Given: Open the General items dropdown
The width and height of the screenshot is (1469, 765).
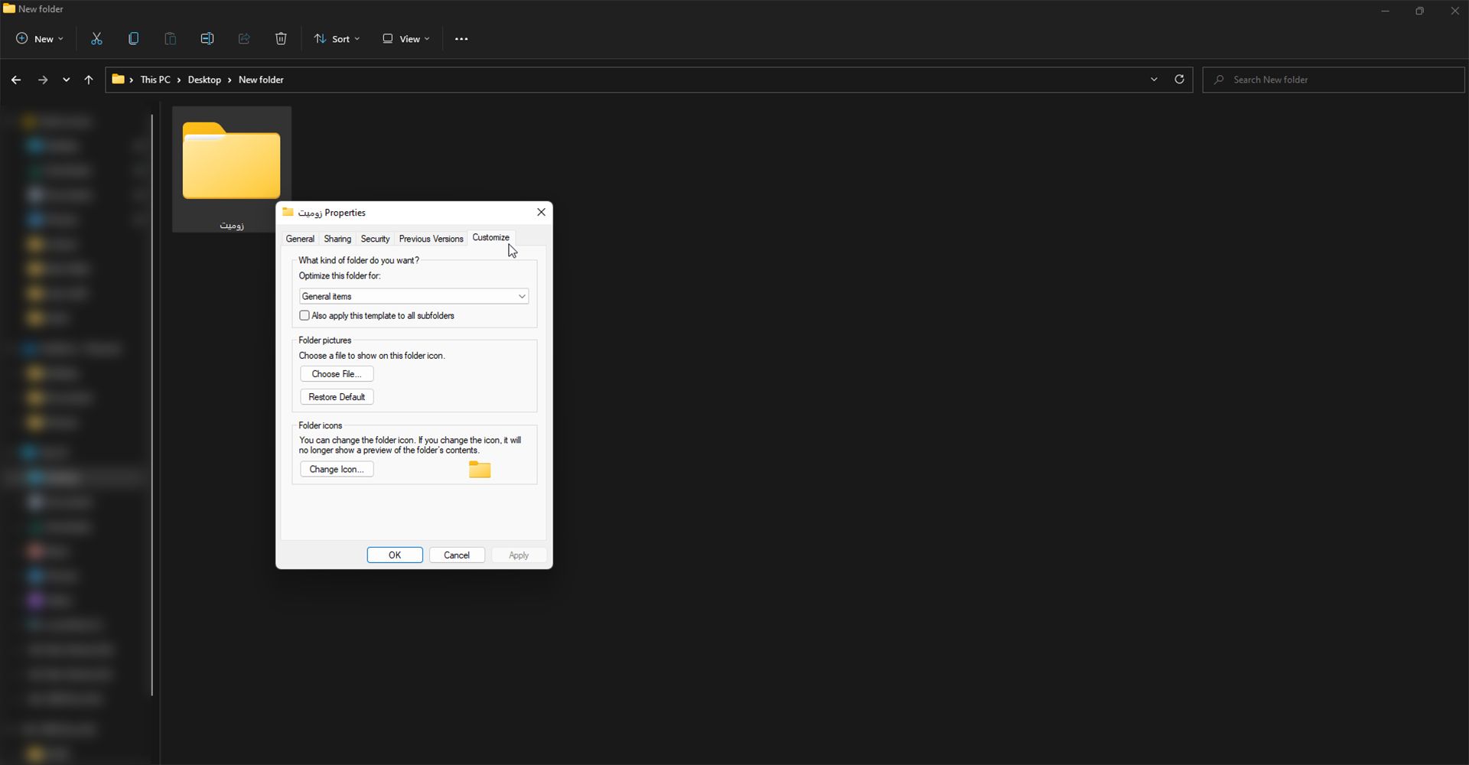Looking at the screenshot, I should pos(413,297).
